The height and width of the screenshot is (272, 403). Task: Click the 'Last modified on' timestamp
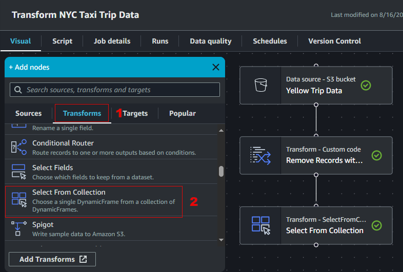tap(367, 15)
